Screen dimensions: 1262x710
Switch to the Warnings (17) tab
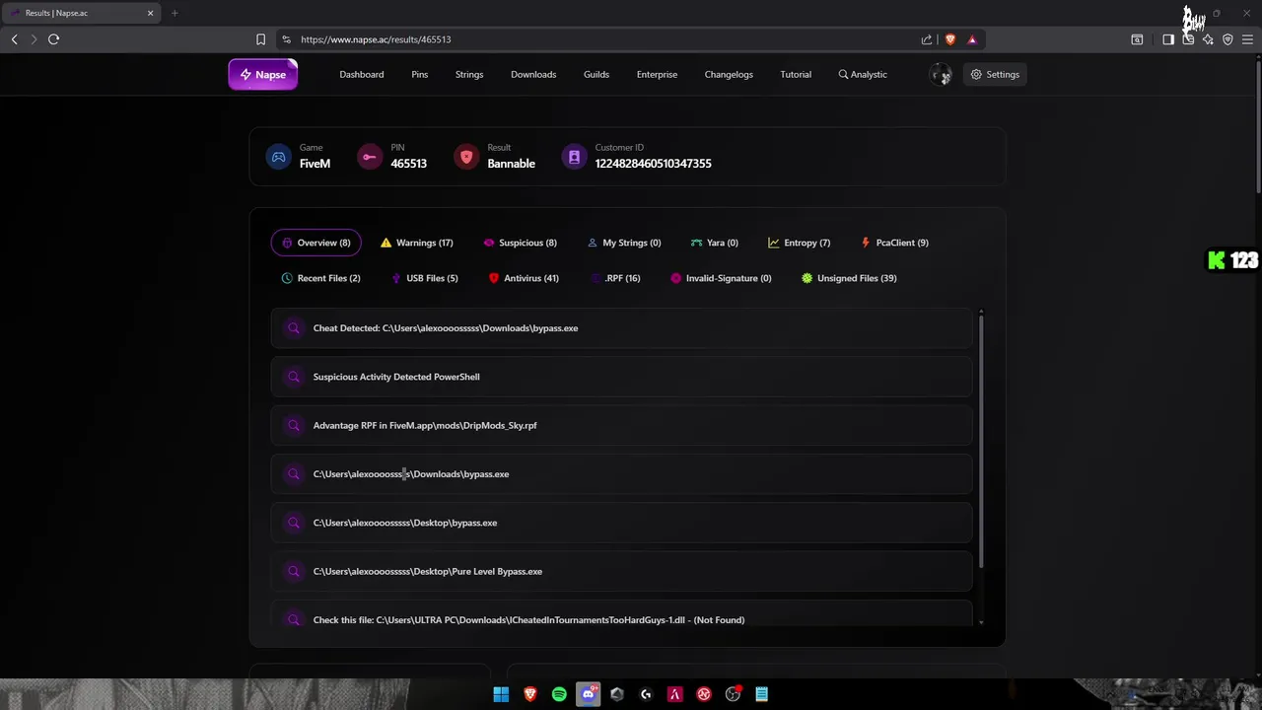coord(417,243)
